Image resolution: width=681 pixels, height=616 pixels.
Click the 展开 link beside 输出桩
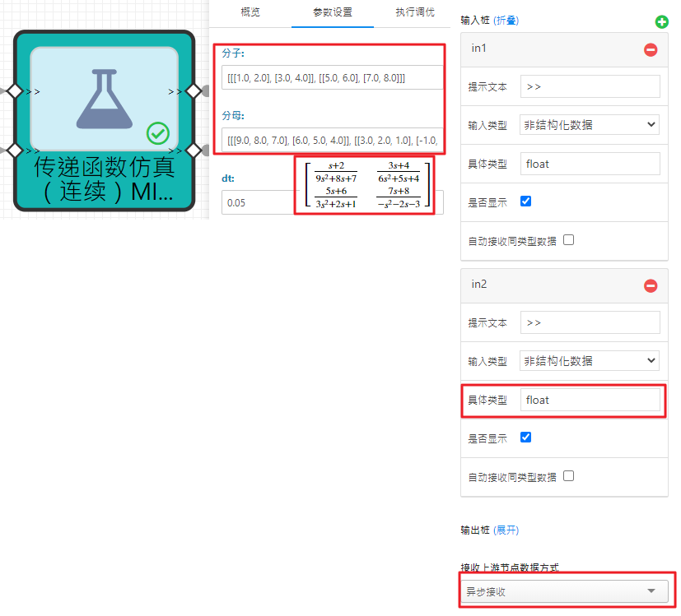click(506, 530)
